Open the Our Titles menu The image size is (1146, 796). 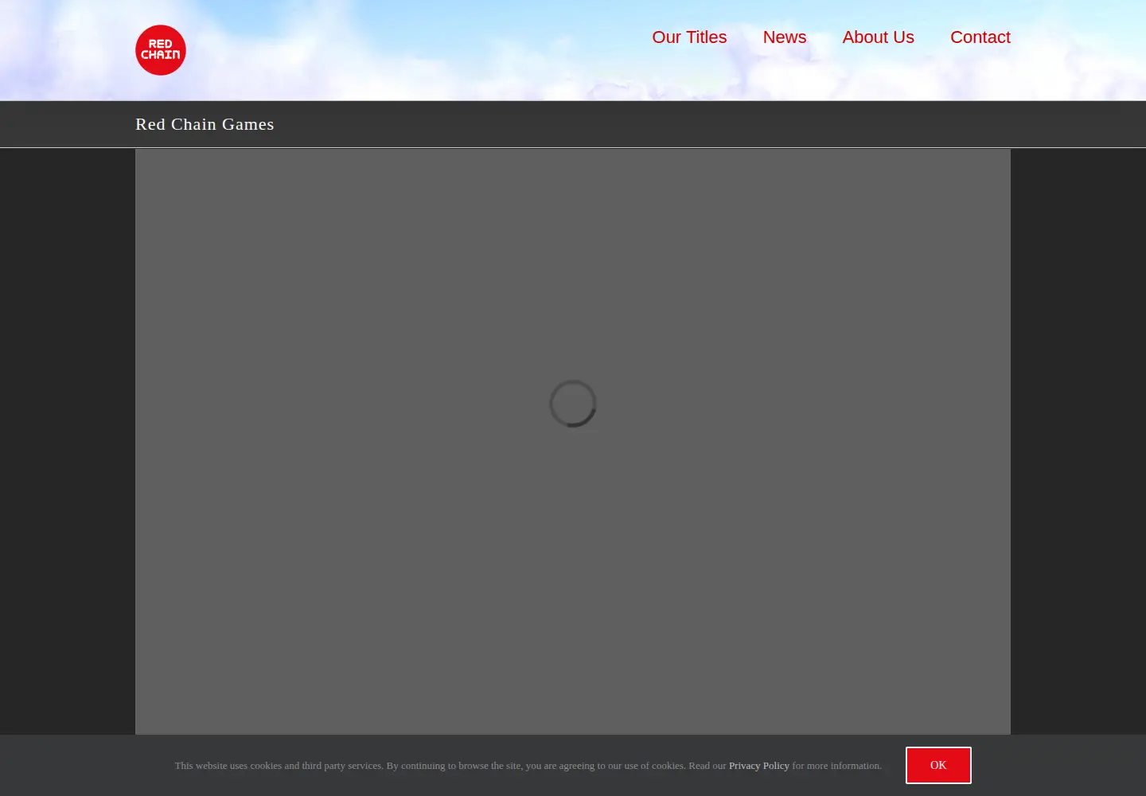[x=689, y=37]
